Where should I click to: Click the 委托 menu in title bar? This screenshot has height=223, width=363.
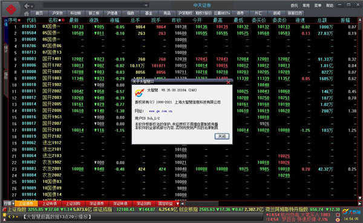pos(294,5)
